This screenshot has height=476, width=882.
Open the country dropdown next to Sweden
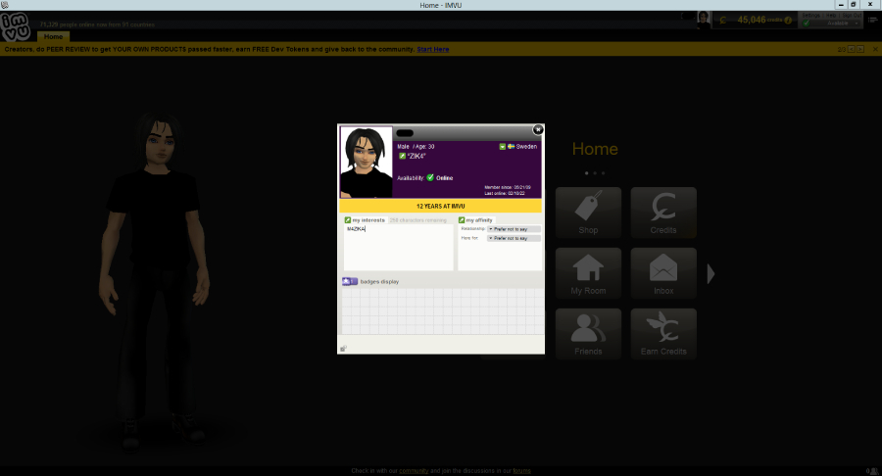[x=503, y=147]
